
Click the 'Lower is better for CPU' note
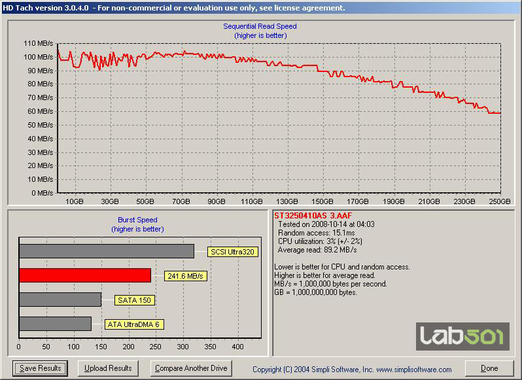342,267
